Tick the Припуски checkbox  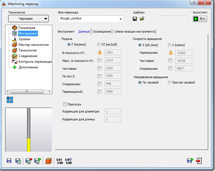click(x=65, y=104)
